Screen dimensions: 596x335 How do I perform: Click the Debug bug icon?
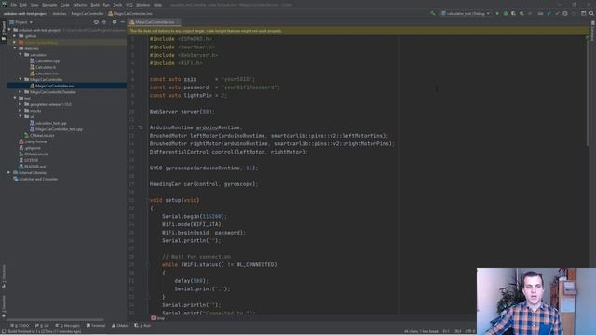tap(506, 13)
